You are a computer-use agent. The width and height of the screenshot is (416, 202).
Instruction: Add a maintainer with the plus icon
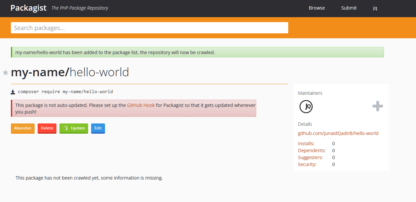[378, 106]
